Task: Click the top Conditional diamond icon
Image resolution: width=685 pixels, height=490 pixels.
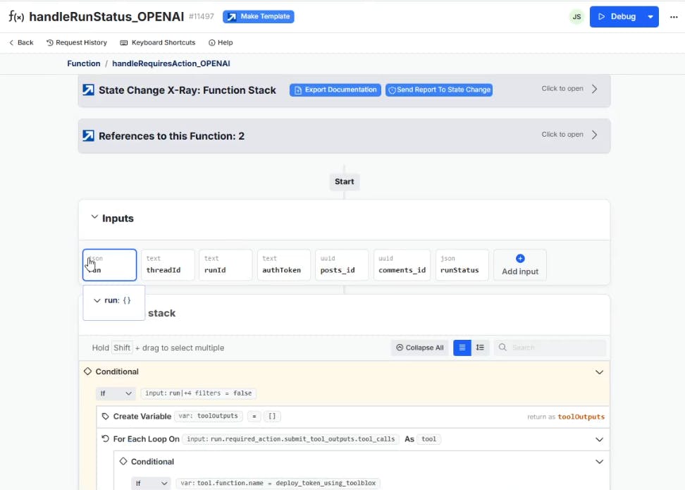Action: (x=88, y=372)
